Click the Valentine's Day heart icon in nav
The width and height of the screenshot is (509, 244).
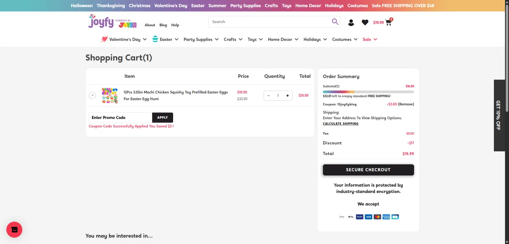pyautogui.click(x=105, y=39)
